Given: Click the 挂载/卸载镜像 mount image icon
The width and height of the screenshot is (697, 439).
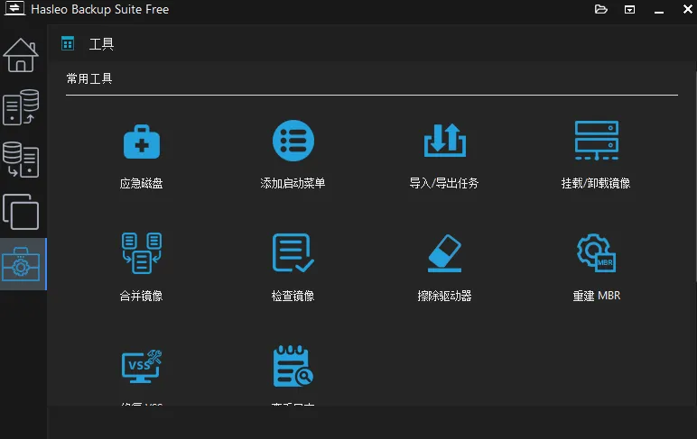Looking at the screenshot, I should 596,141.
